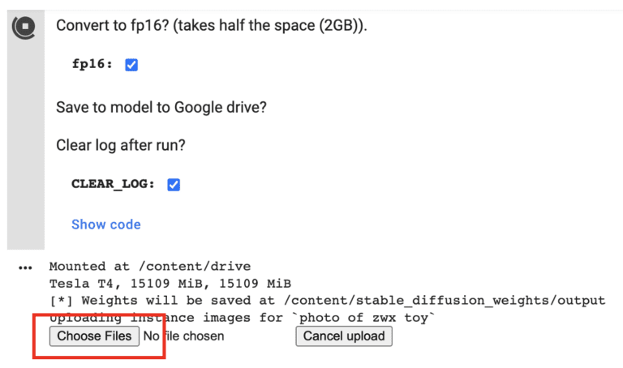This screenshot has width=623, height=368.
Task: Disable the CLEAR_LOG checkbox
Action: (x=173, y=184)
